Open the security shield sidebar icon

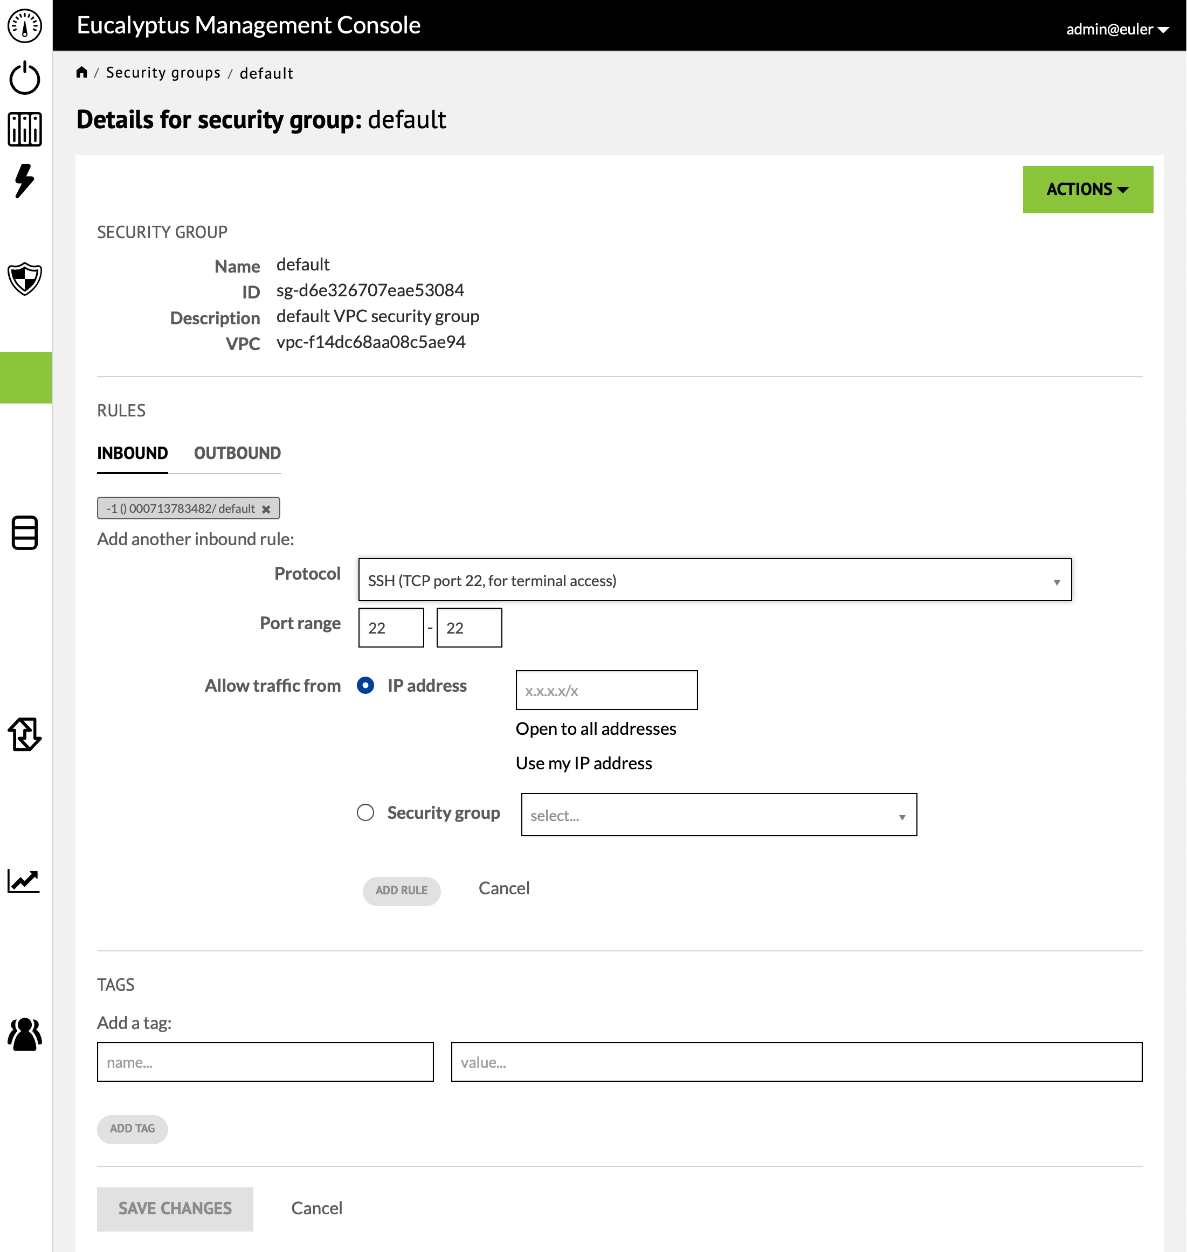click(25, 279)
